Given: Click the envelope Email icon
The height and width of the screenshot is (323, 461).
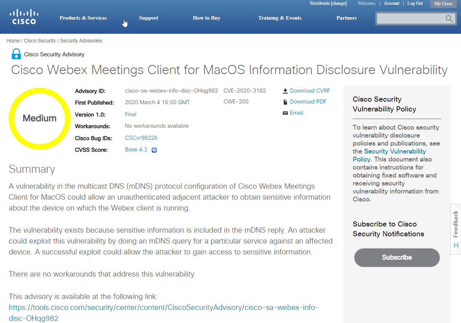Looking at the screenshot, I should 285,113.
